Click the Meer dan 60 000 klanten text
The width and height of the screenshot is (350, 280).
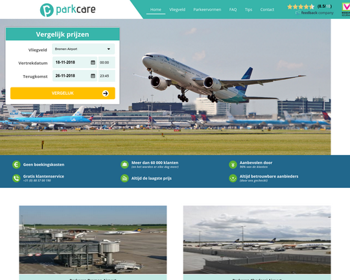point(155,163)
